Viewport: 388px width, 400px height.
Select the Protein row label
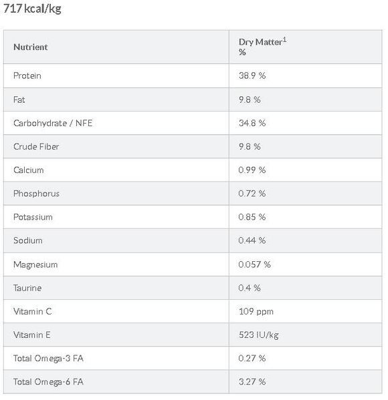pyautogui.click(x=27, y=75)
